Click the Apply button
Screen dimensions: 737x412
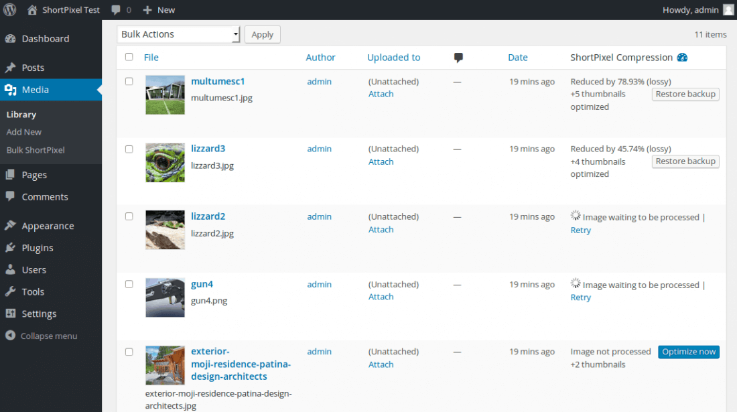(x=262, y=34)
